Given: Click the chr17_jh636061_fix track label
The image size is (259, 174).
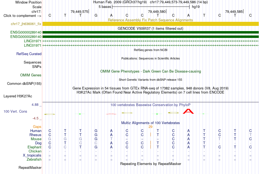Looking at the screenshot, I should tap(26, 24).
